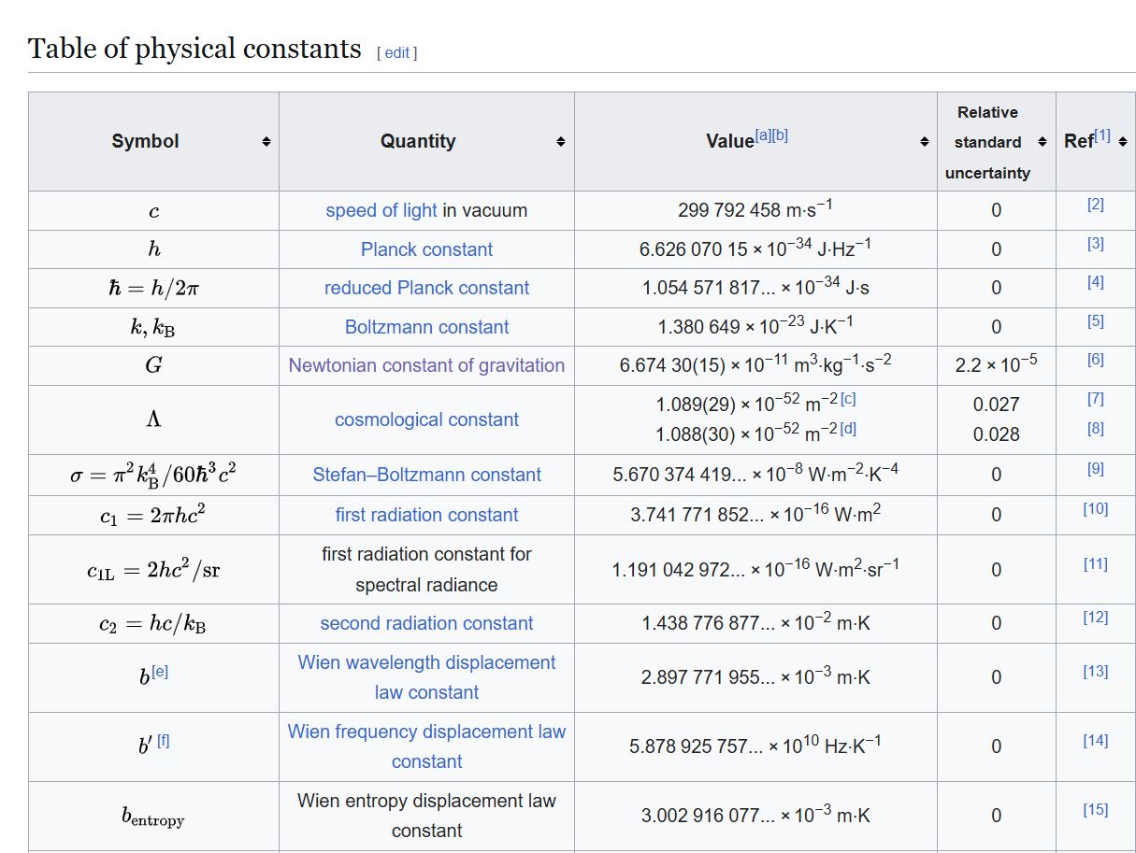
Task: Open the second radiation constant article
Action: click(x=426, y=623)
